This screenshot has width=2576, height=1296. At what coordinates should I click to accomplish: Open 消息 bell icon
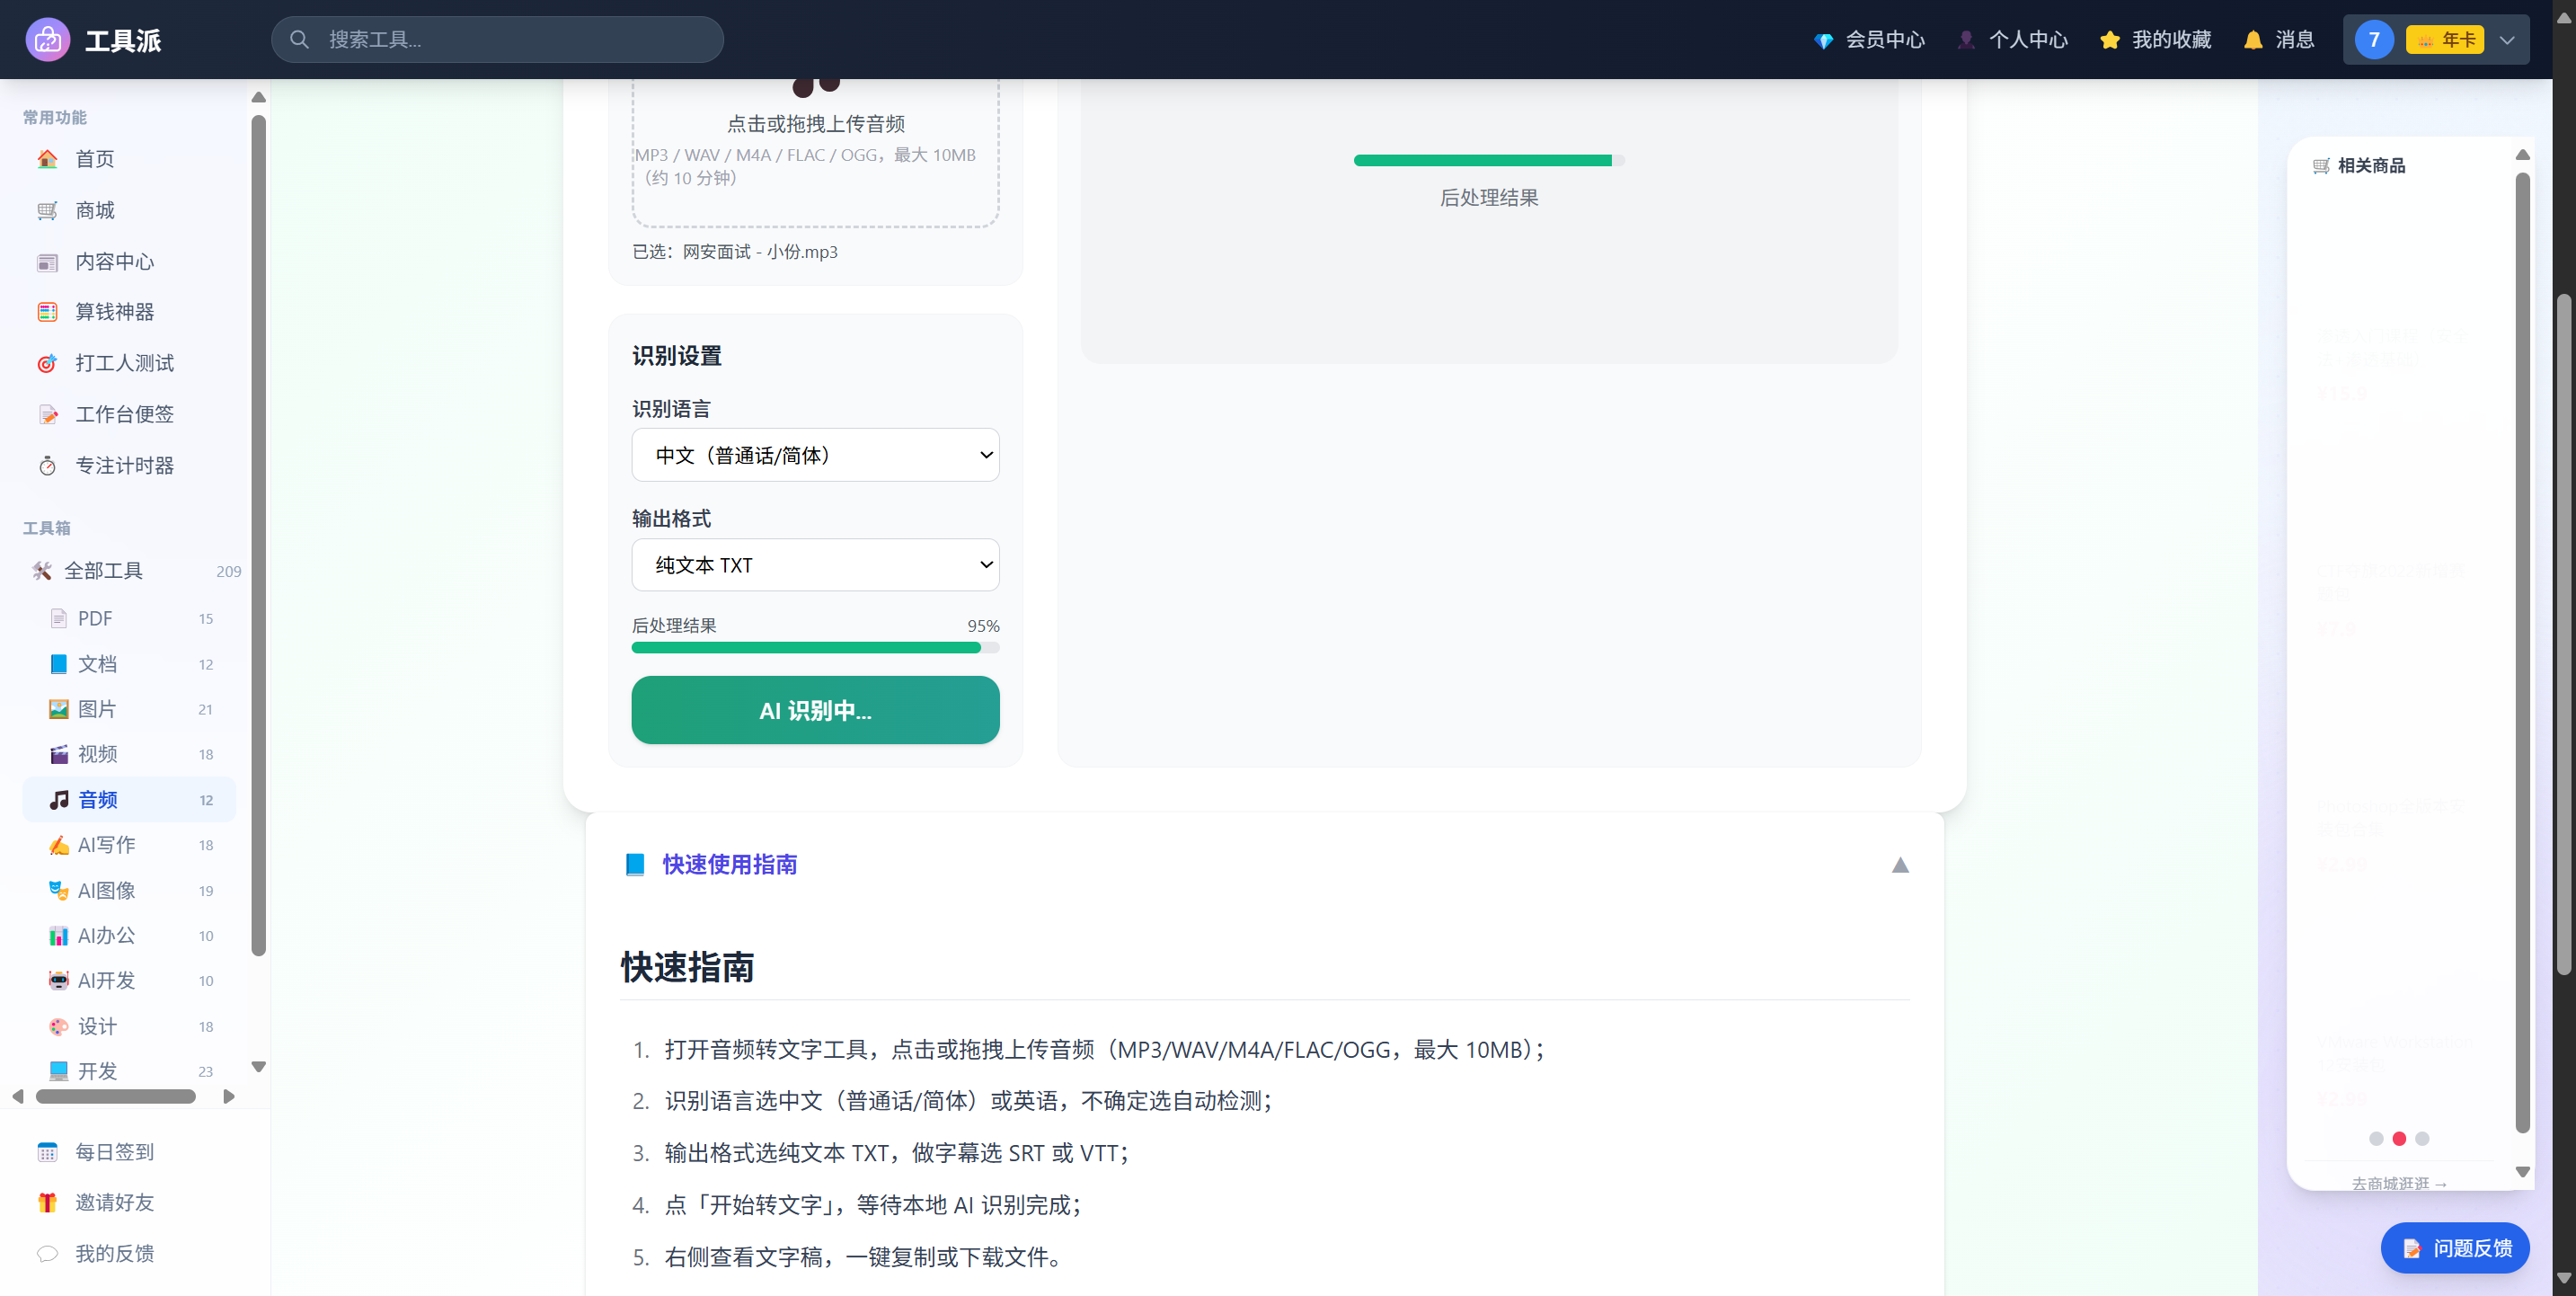pyautogui.click(x=2253, y=40)
